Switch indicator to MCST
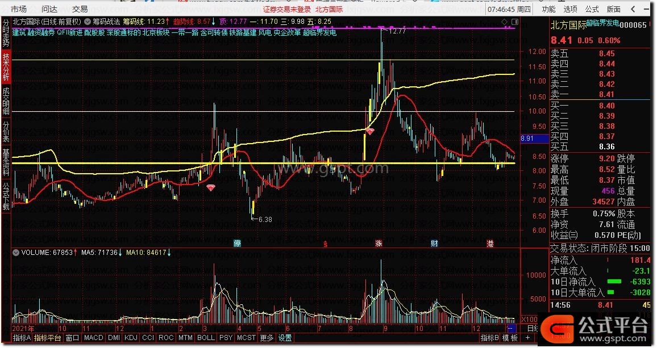The width and height of the screenshot is (657, 348). 246,338
